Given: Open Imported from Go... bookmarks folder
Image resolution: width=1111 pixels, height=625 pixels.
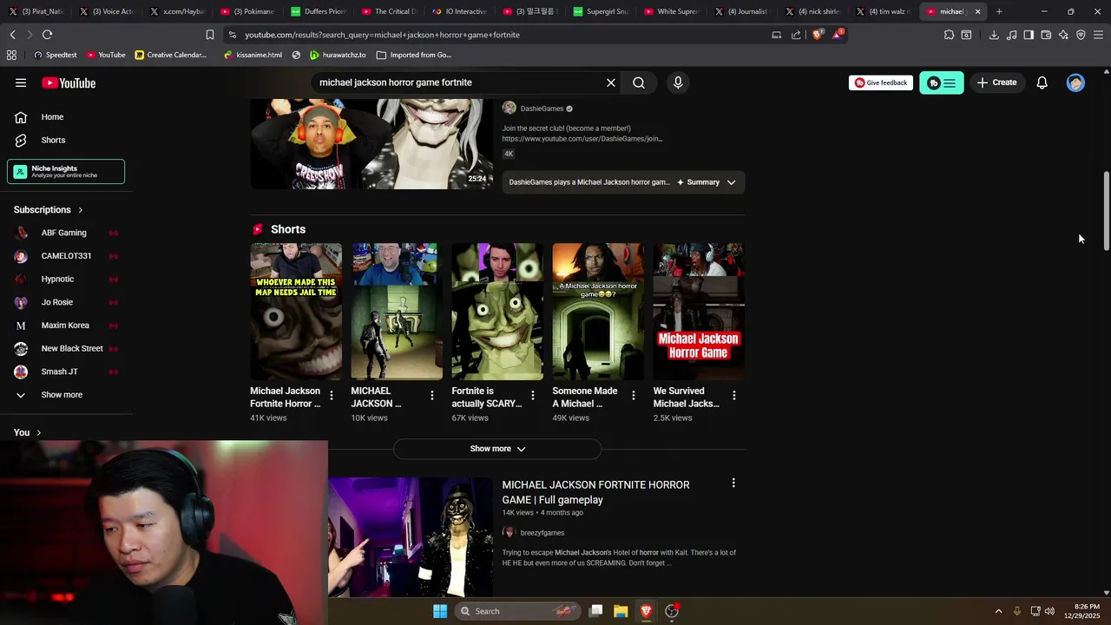Looking at the screenshot, I should click(x=413, y=55).
